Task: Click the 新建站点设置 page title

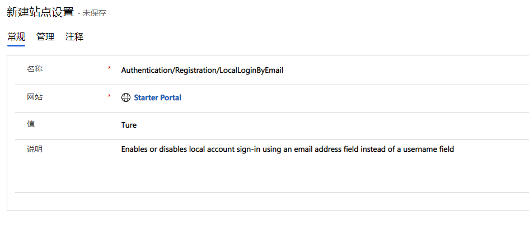Action: click(40, 12)
